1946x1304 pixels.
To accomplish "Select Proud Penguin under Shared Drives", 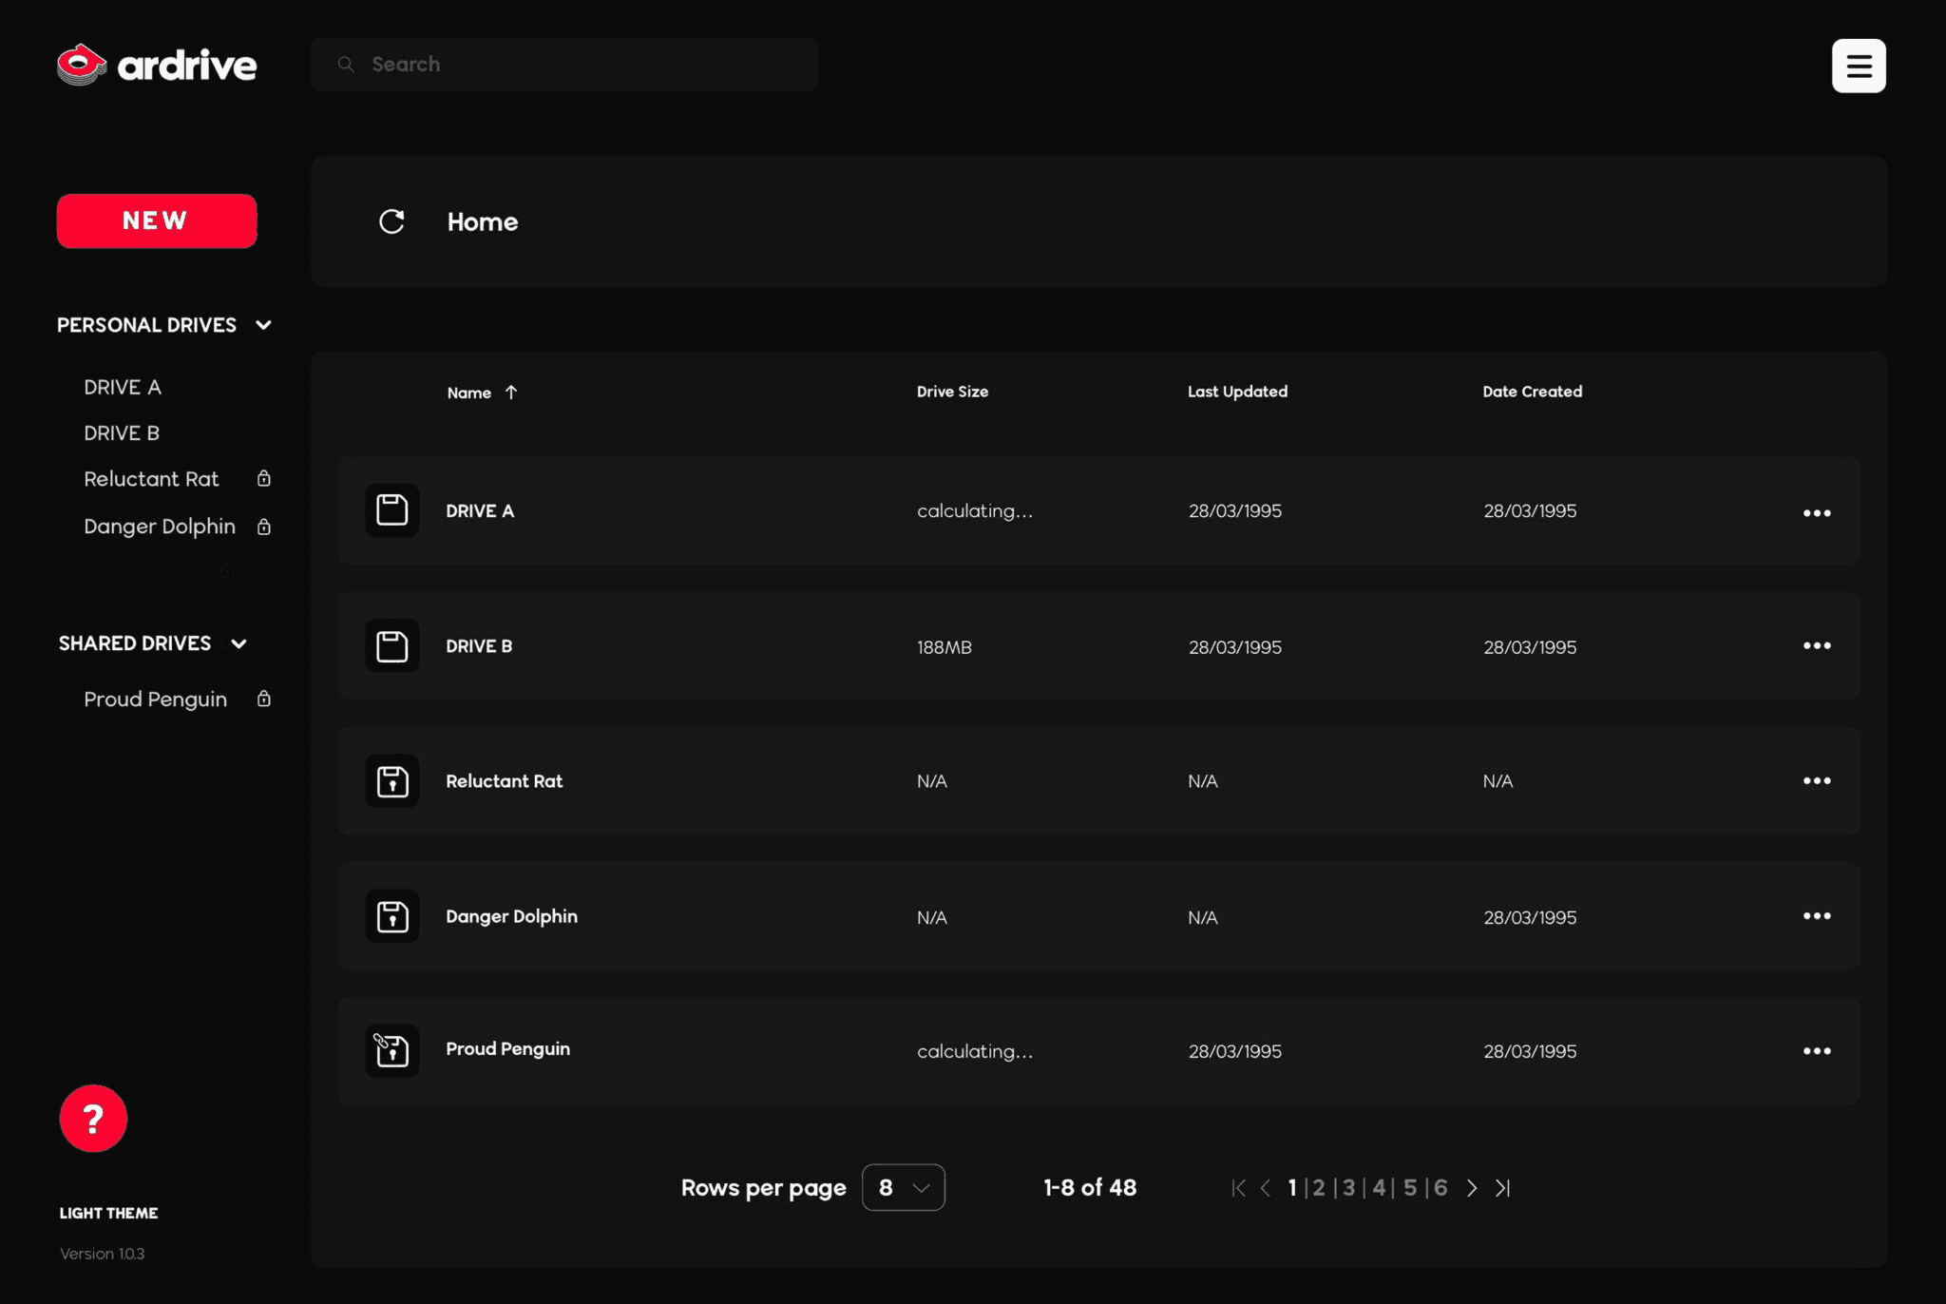I will (x=156, y=699).
